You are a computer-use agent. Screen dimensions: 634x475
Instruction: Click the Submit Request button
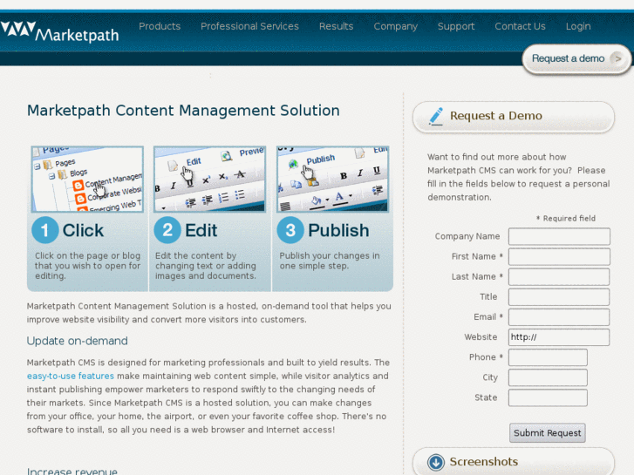coord(547,433)
